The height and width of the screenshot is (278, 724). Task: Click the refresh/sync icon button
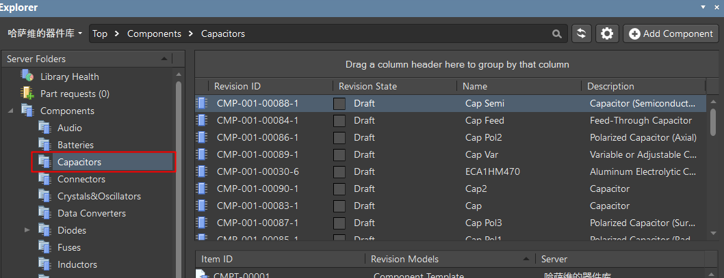pos(582,33)
